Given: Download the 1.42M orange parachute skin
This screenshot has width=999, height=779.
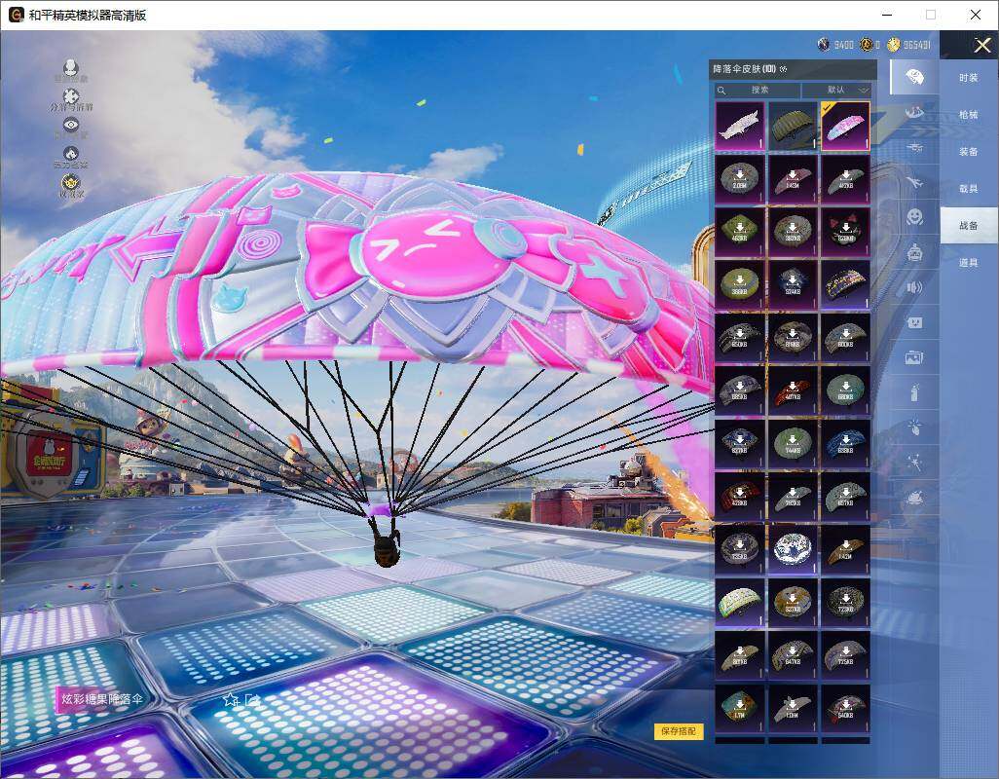Looking at the screenshot, I should pos(845,549).
